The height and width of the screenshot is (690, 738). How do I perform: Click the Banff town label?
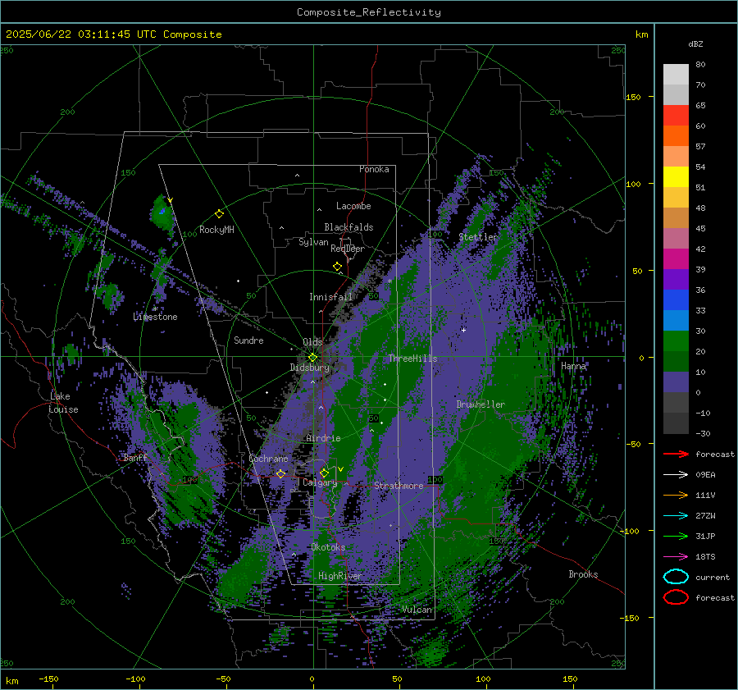click(135, 457)
